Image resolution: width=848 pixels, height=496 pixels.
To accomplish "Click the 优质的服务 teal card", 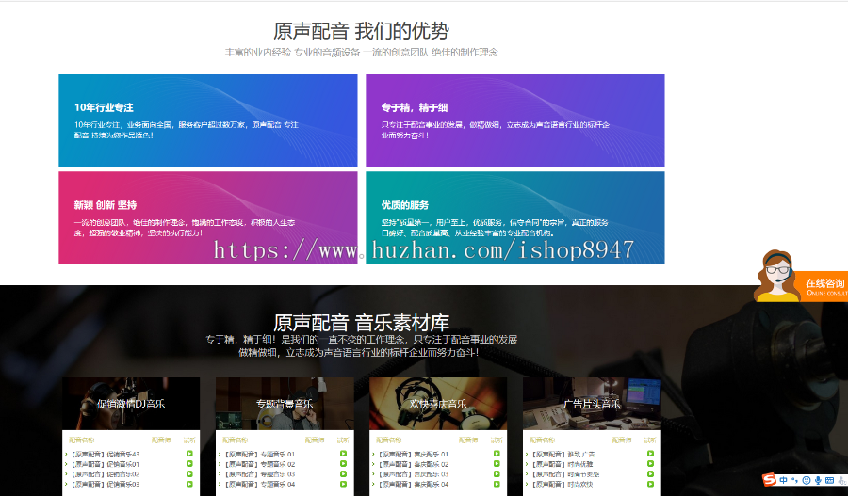I will coord(514,217).
